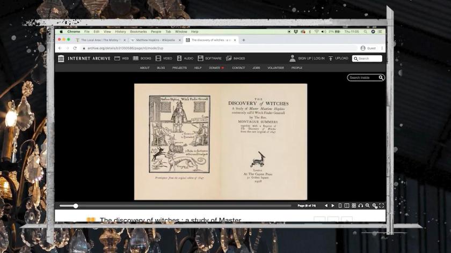Open the Donate link

tap(216, 68)
